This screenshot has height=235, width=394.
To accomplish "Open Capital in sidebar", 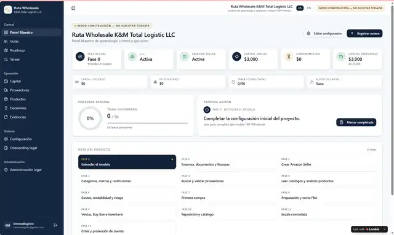I will tap(32, 81).
